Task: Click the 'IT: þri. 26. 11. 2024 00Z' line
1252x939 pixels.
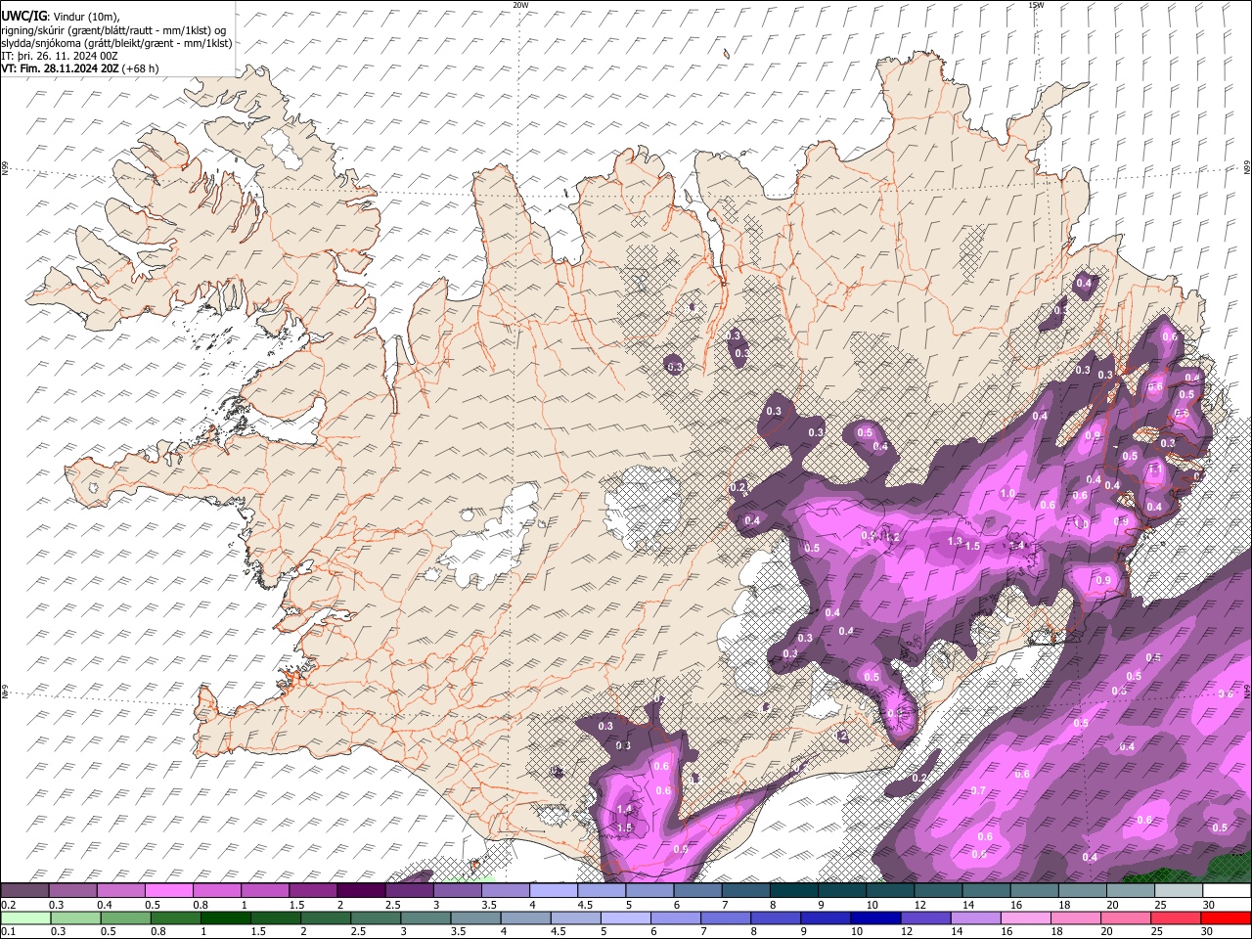Action: [59, 56]
